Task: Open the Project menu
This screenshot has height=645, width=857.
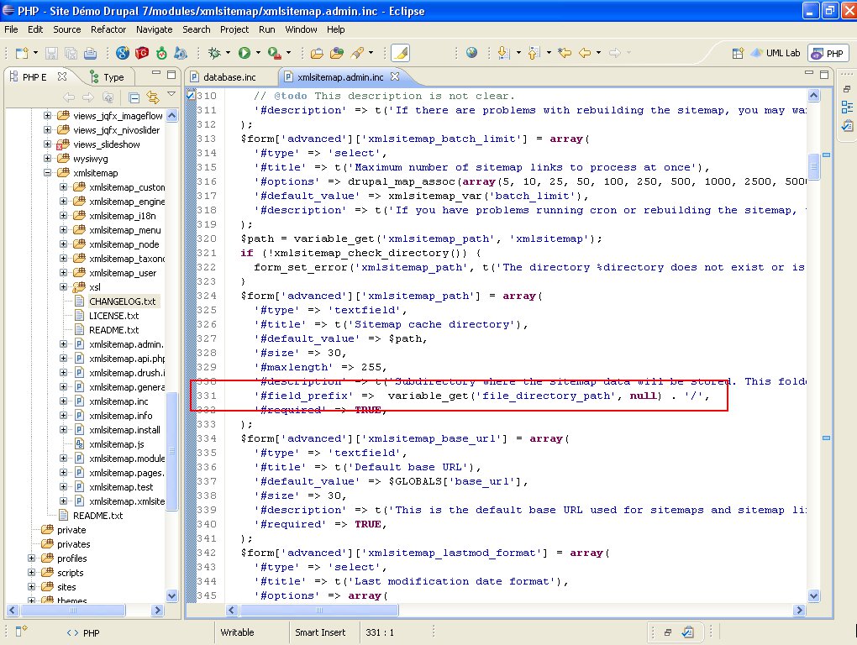Action: pos(234,29)
